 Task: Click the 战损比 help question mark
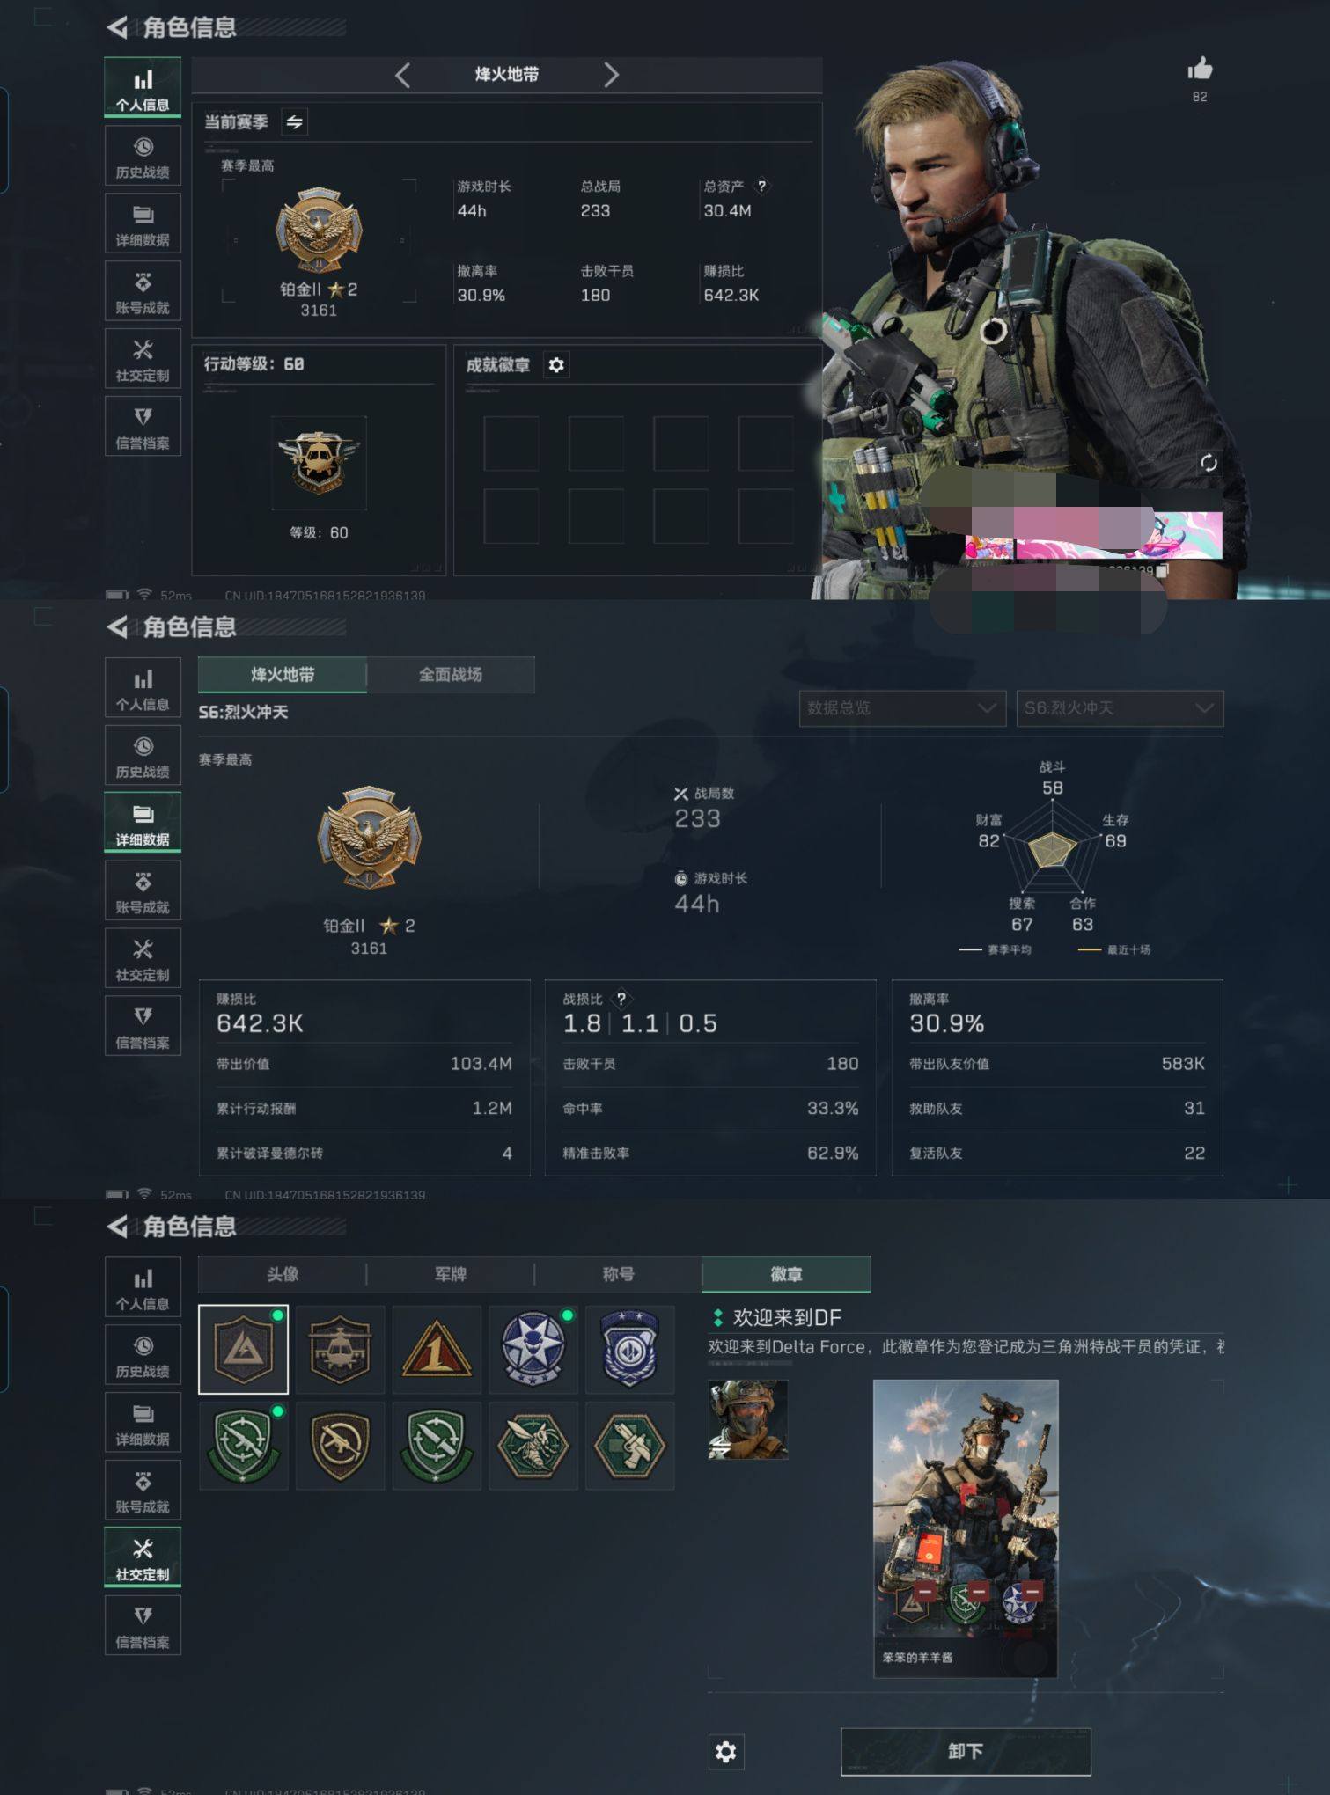pos(621,999)
